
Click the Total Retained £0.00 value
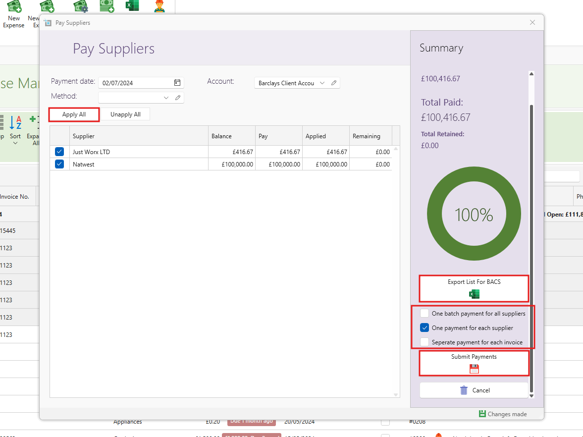click(x=430, y=145)
